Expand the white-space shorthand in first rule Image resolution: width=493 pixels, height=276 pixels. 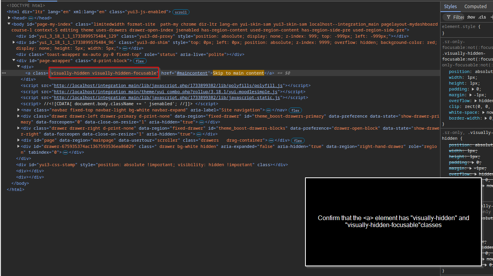click(x=483, y=112)
